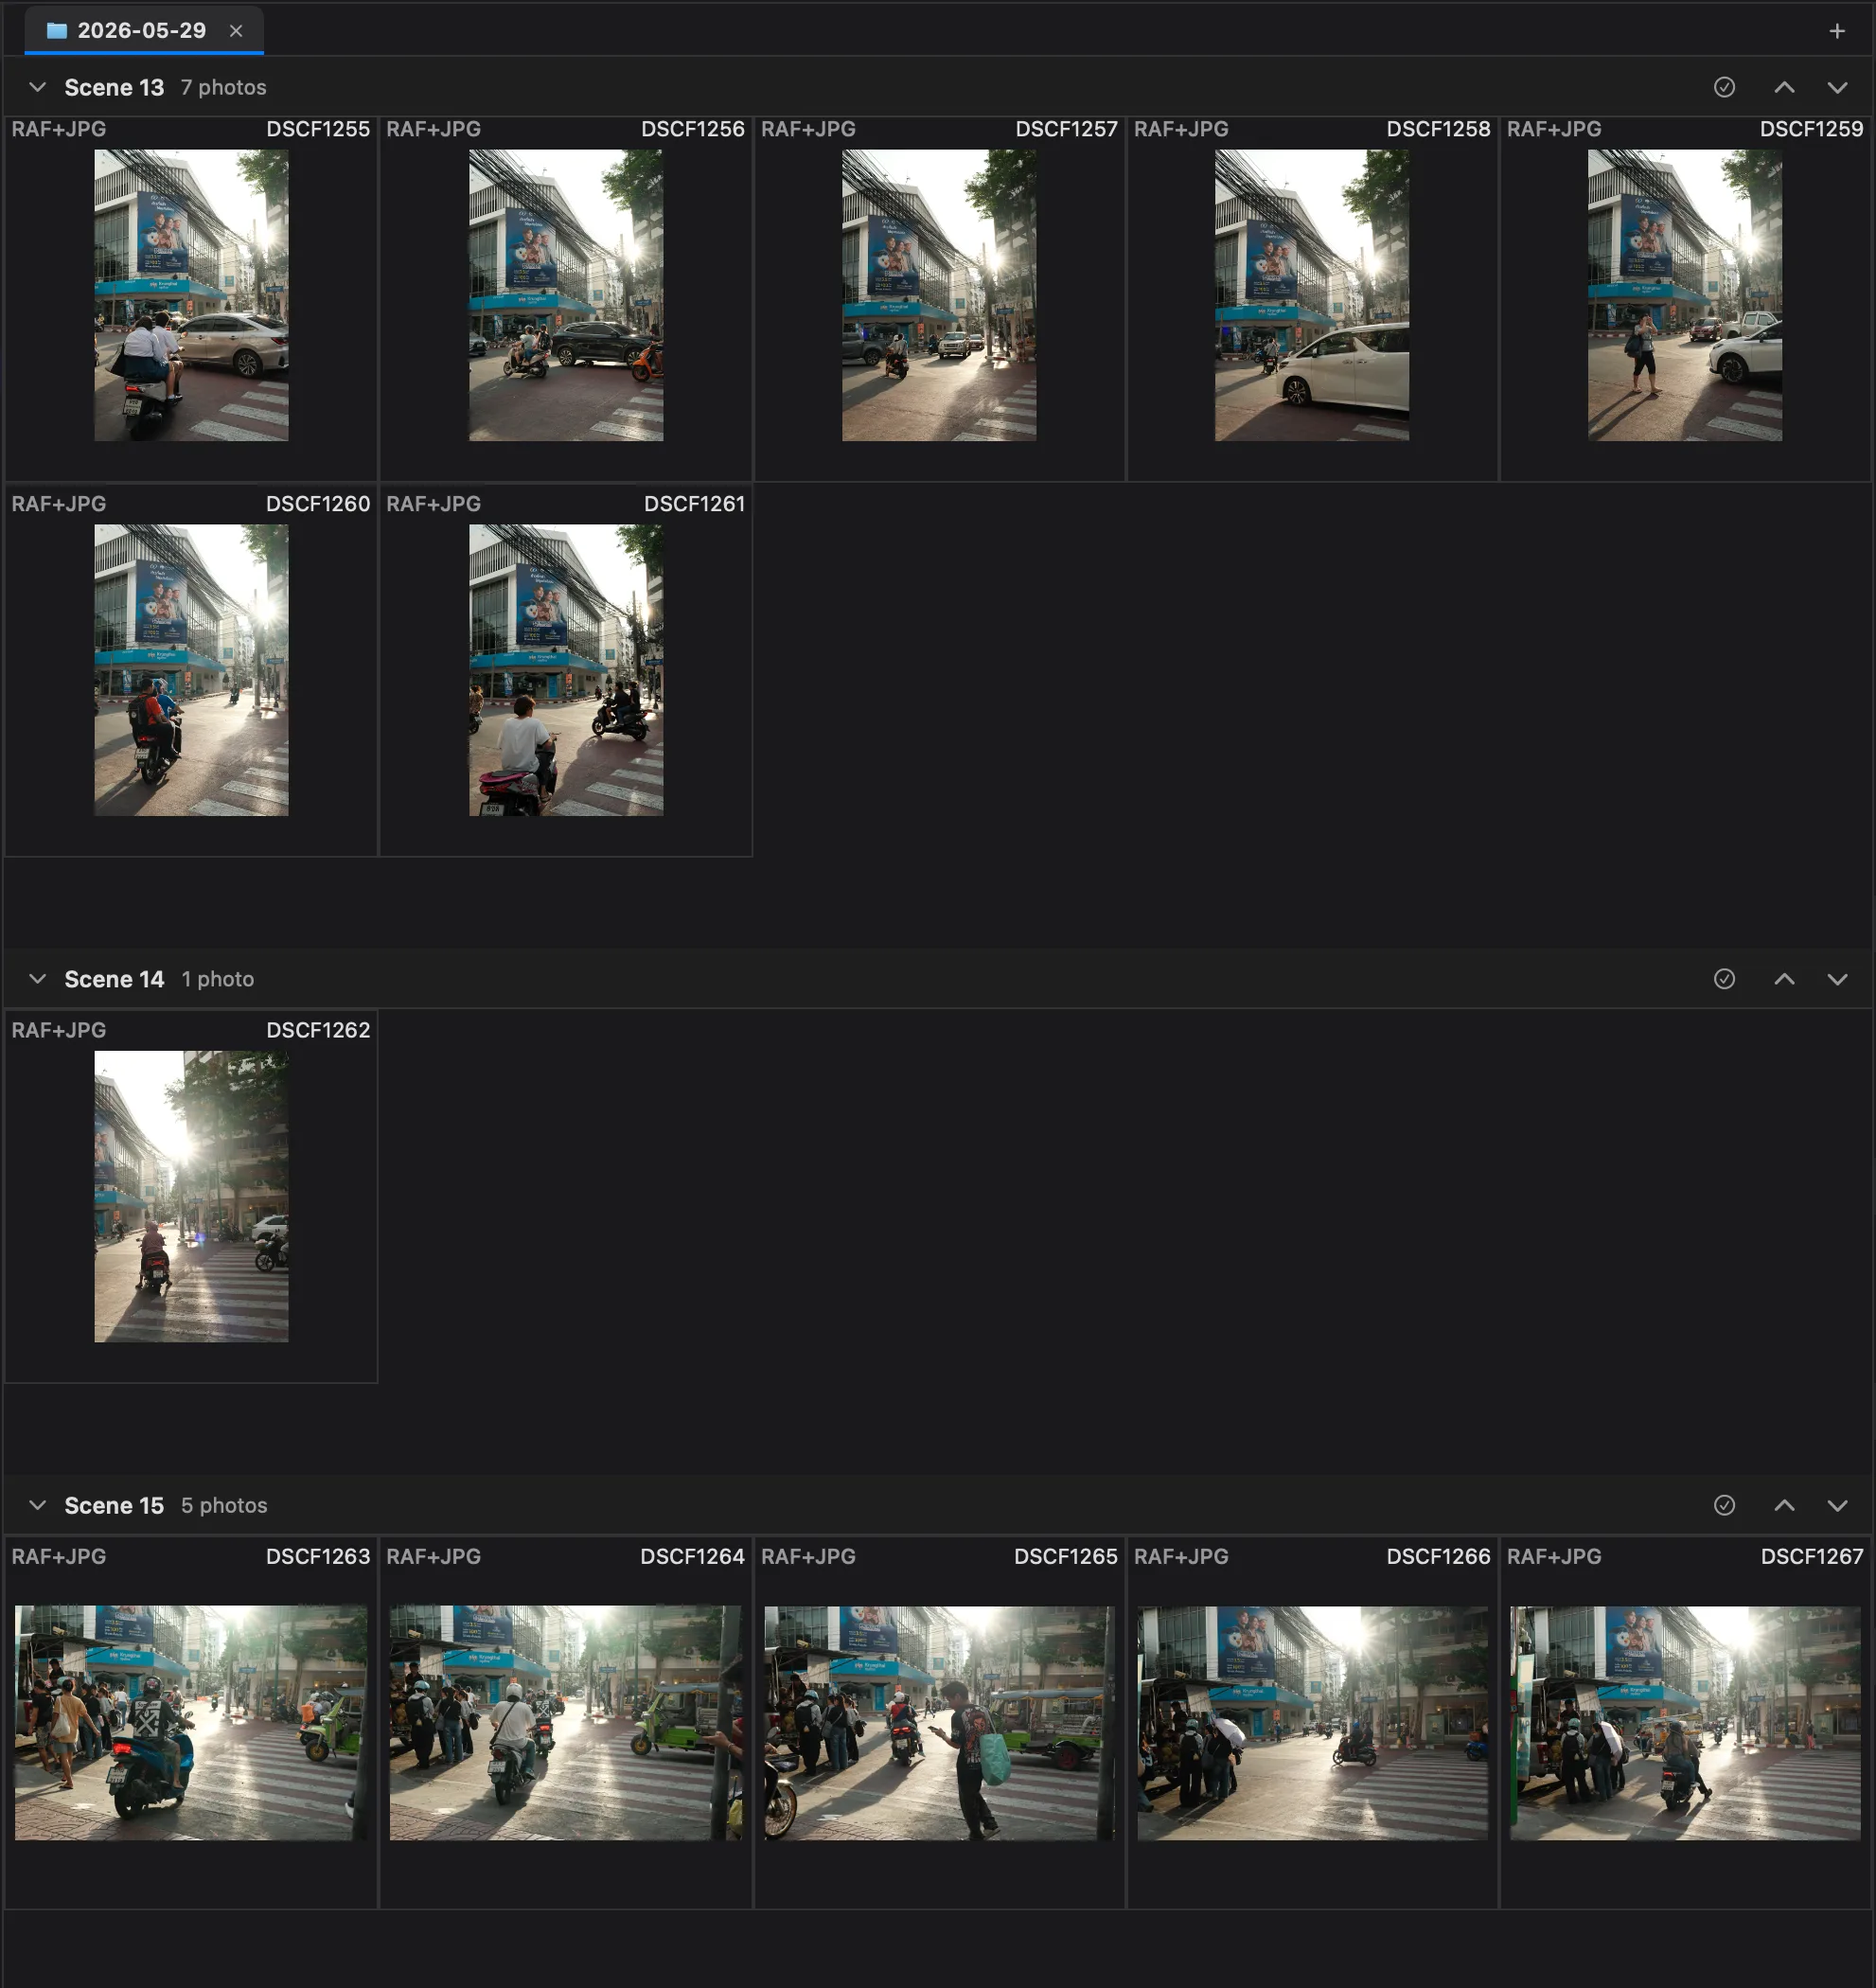
Task: Select the DSCF1260 photo thumbnail
Action: pos(191,670)
